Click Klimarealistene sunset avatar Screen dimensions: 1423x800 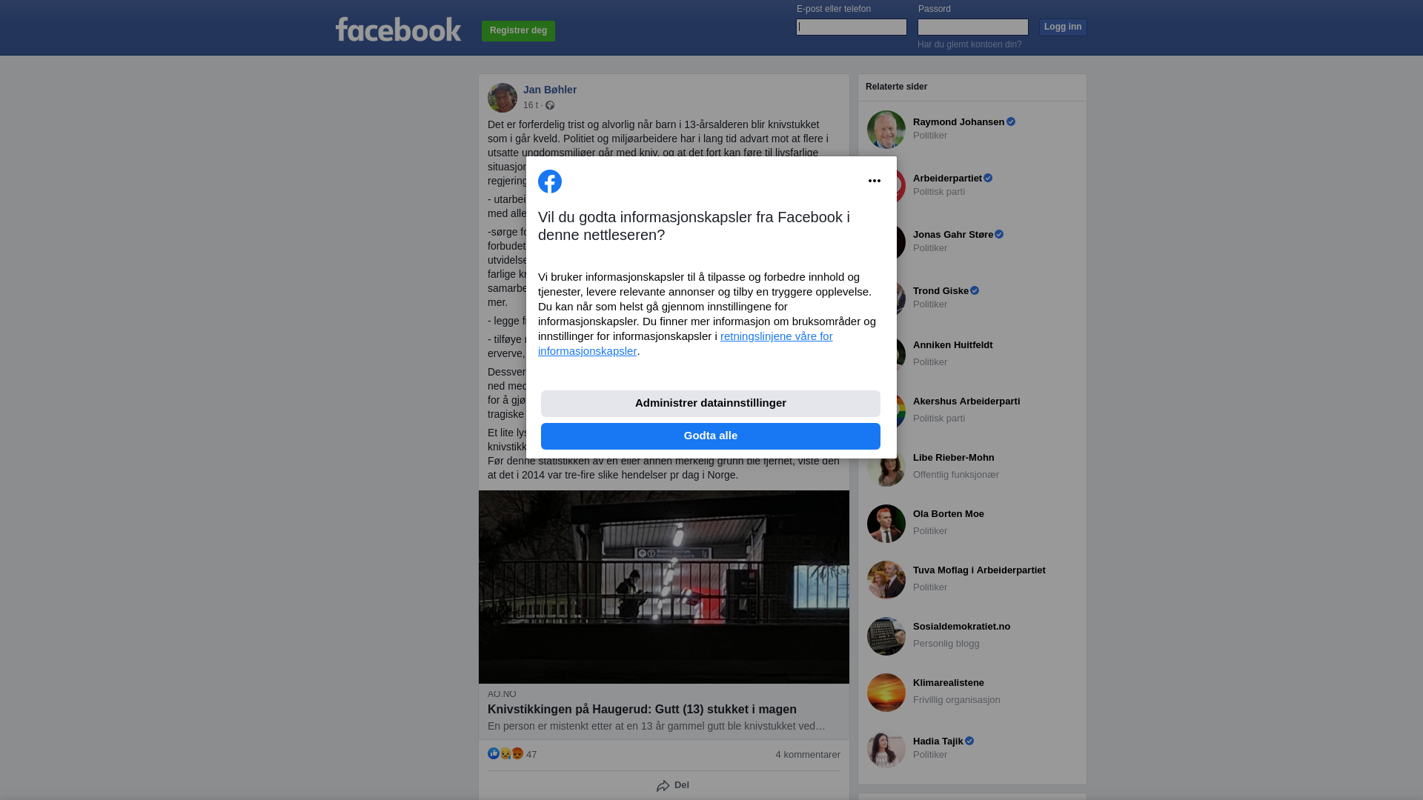[x=886, y=693]
